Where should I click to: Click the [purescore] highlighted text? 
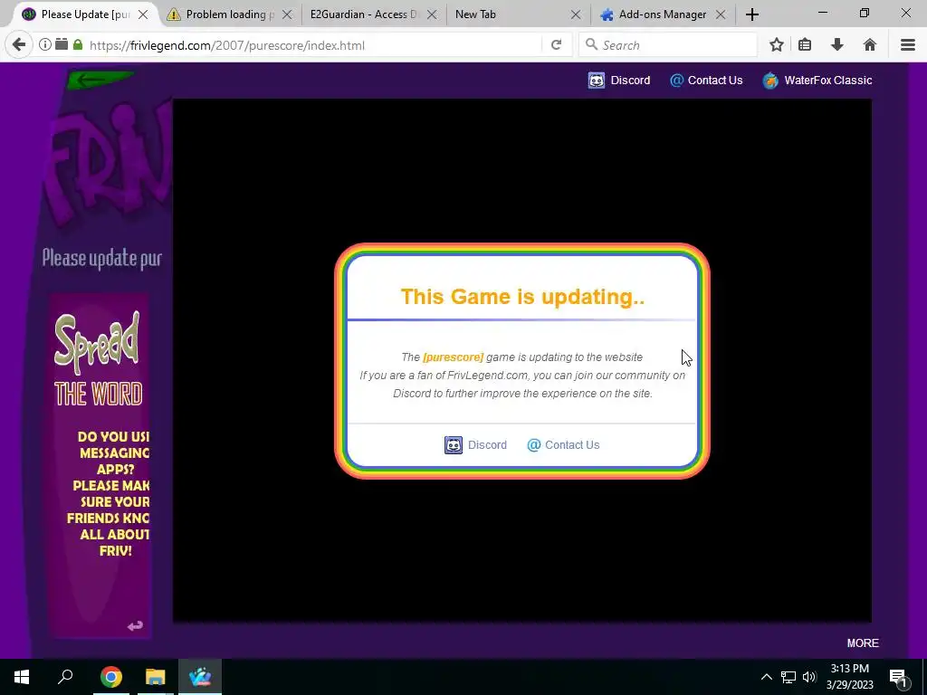click(x=454, y=357)
